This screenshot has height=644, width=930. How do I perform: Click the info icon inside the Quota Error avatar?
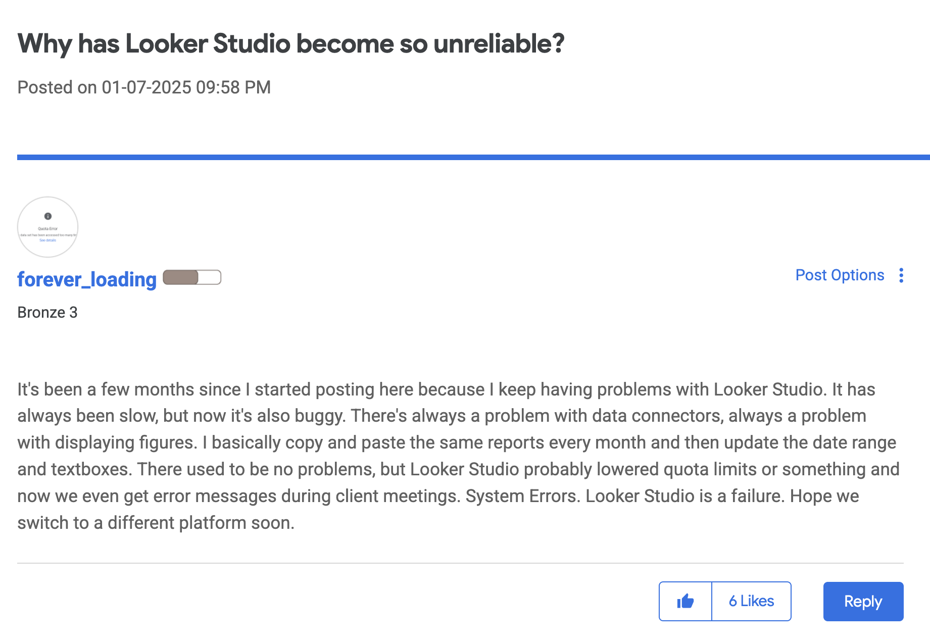(47, 216)
